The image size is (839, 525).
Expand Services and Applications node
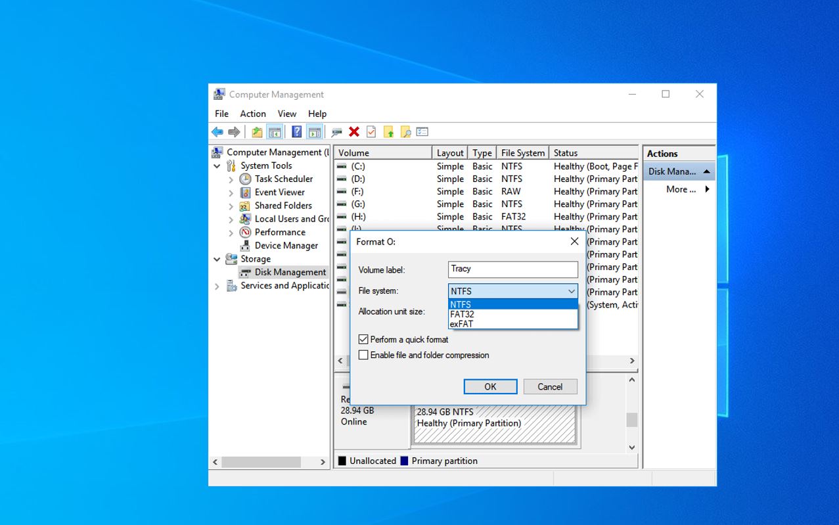point(217,286)
